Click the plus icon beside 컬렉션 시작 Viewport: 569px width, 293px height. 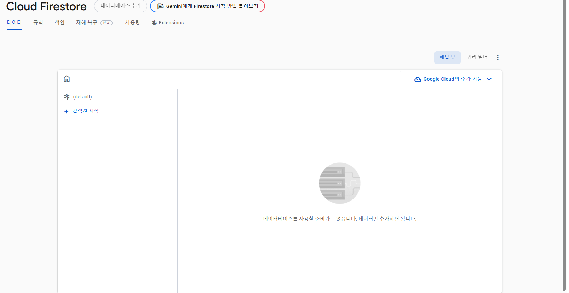(66, 112)
